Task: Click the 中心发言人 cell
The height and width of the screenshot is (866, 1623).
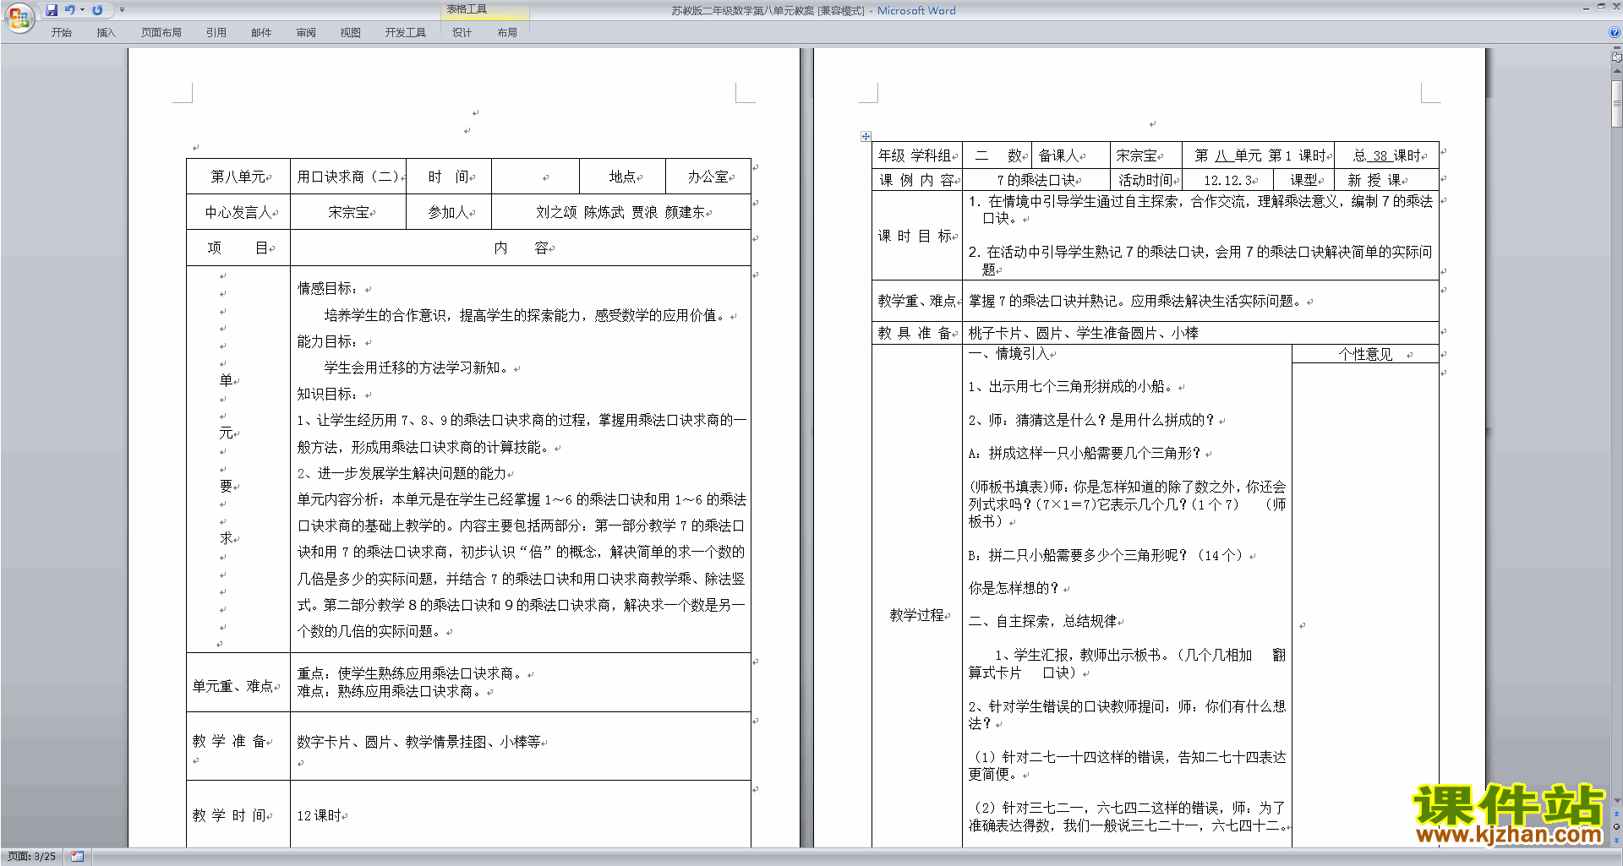Action: point(238,212)
